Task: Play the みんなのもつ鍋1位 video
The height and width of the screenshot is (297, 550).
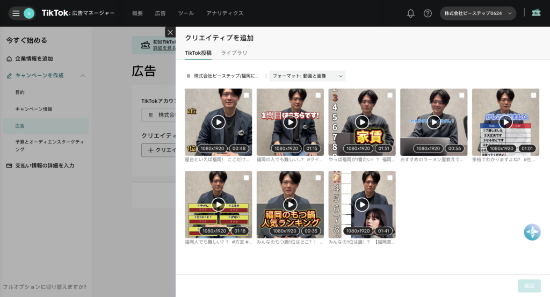Action: (x=290, y=205)
